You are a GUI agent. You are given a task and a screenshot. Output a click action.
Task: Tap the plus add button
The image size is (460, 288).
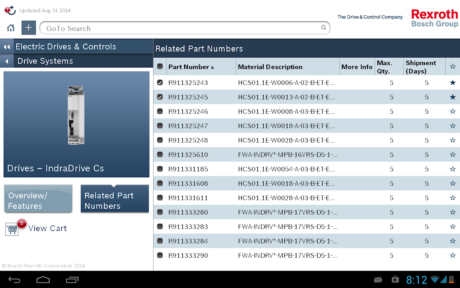pyautogui.click(x=28, y=28)
